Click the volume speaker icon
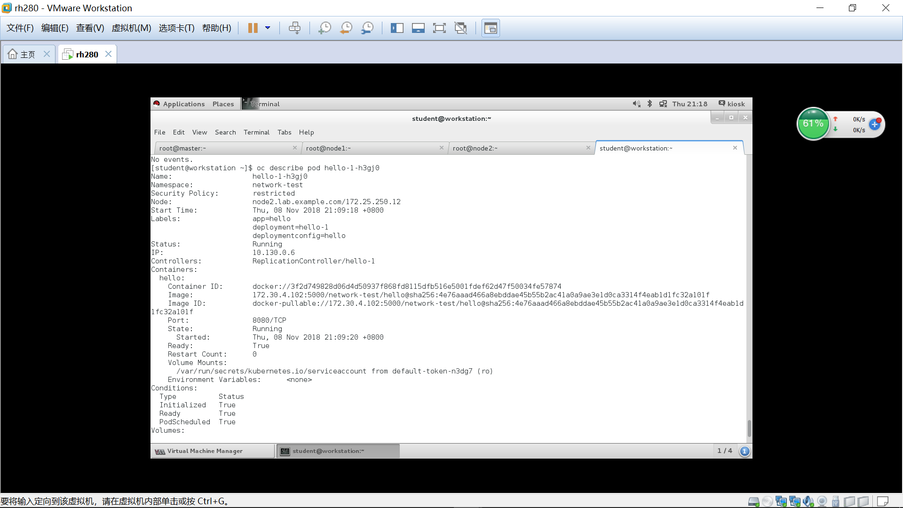 pos(636,104)
